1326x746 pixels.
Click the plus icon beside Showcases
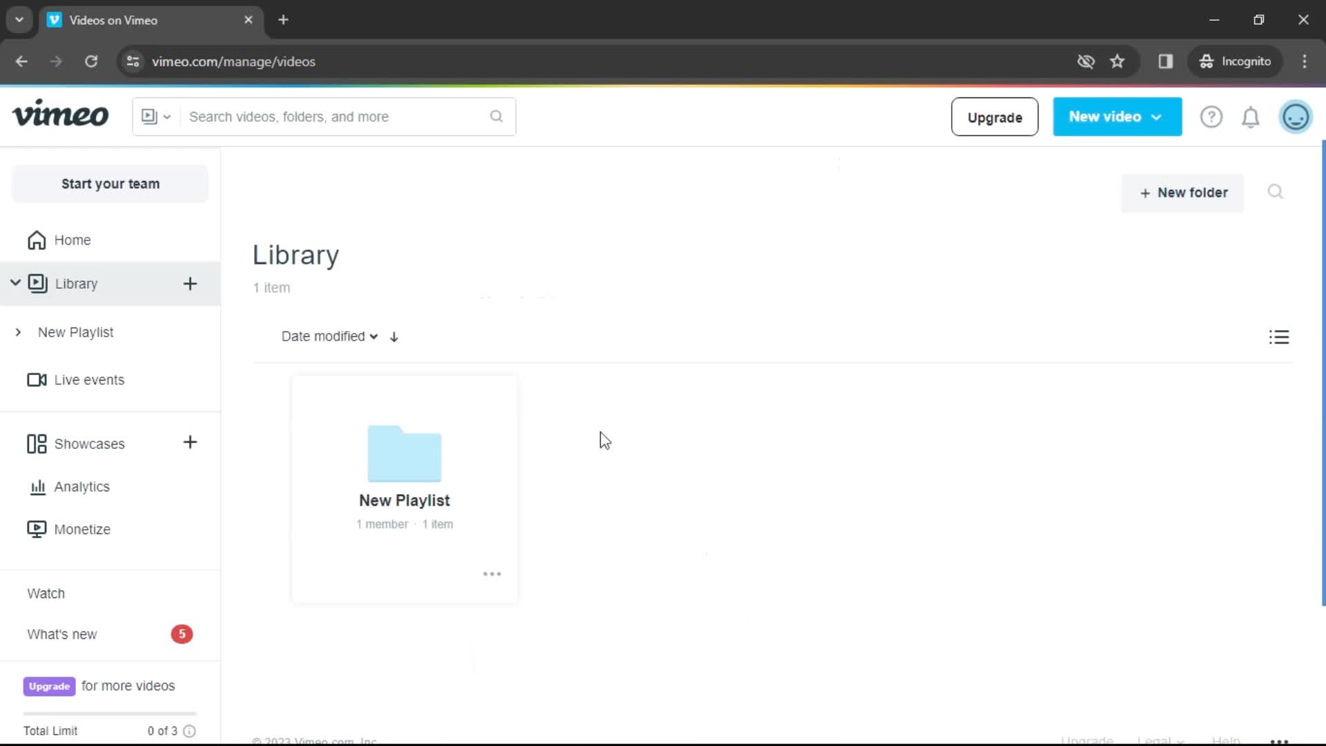pos(190,442)
